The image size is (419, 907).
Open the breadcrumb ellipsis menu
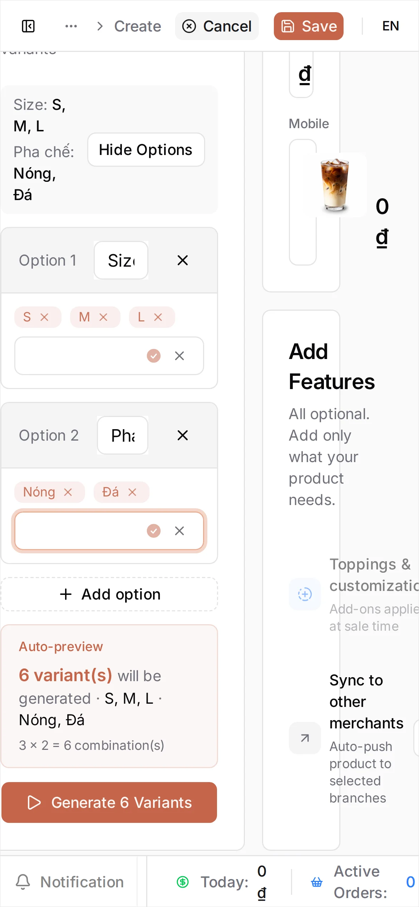[71, 26]
